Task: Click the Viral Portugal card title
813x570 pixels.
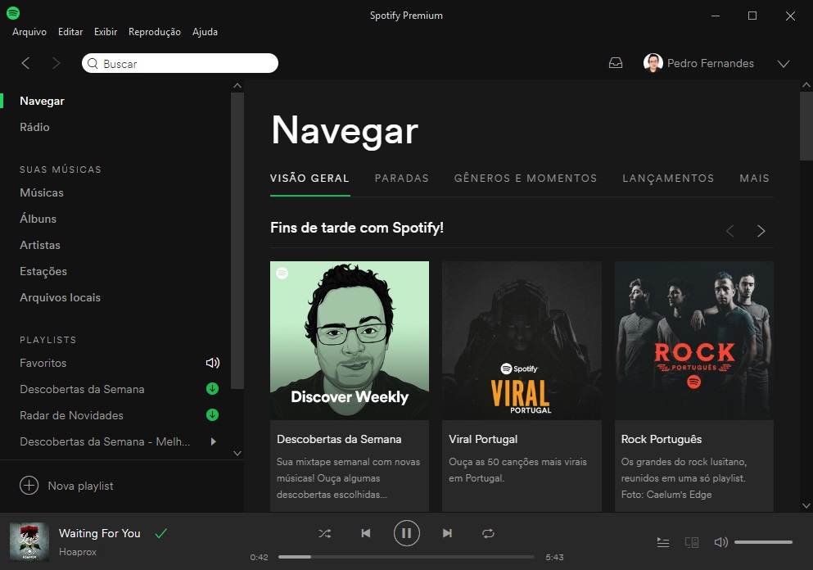Action: (x=483, y=439)
